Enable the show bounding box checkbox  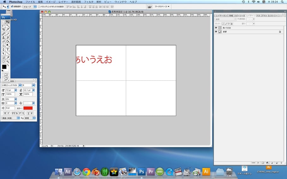tap(39, 6)
